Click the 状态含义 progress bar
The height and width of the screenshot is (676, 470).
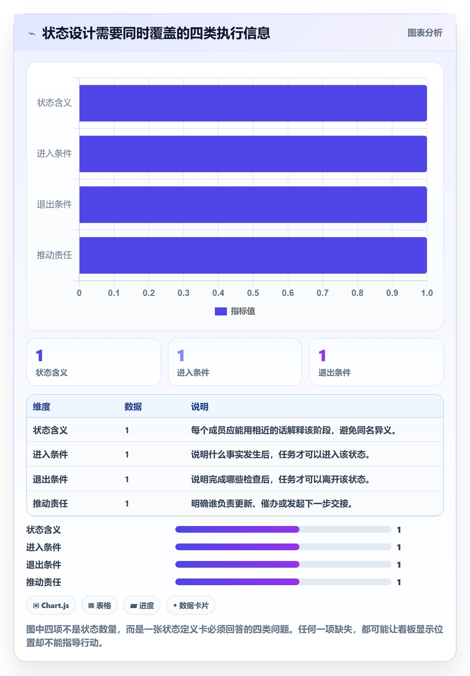point(283,529)
